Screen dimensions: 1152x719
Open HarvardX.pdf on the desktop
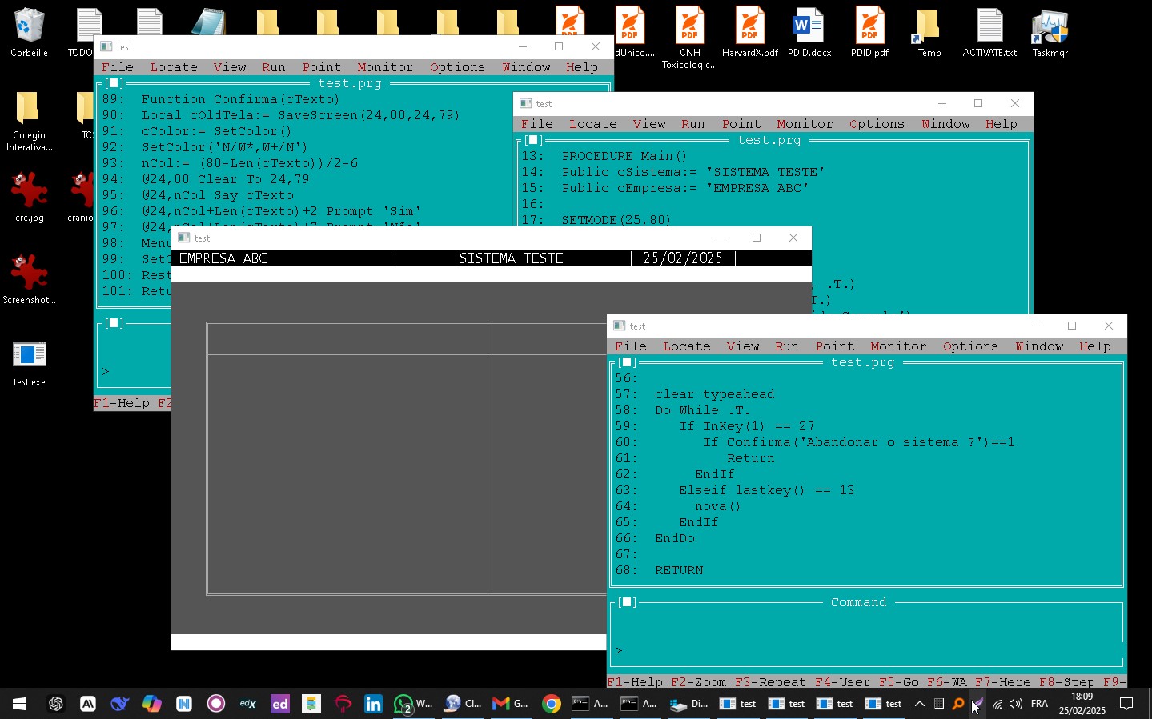[x=749, y=32]
